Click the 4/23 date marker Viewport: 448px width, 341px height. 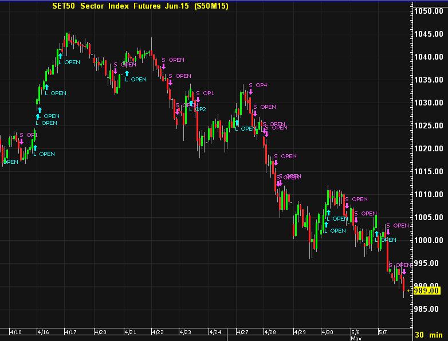point(186,332)
